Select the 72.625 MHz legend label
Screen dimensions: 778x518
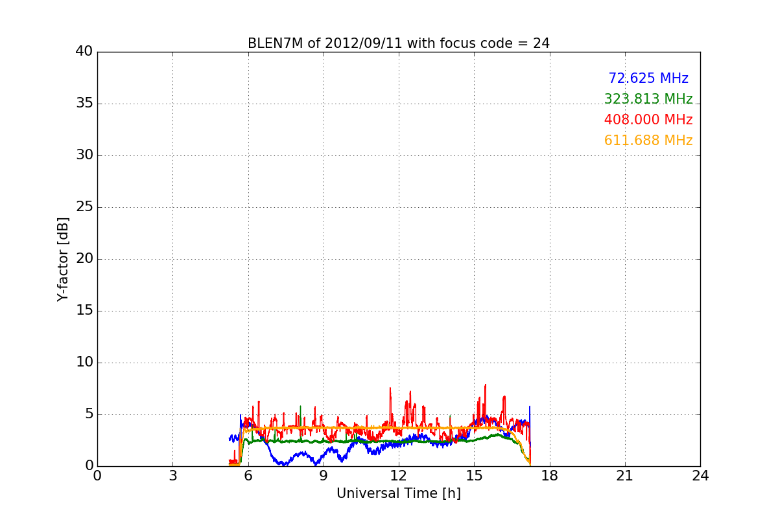(x=648, y=78)
